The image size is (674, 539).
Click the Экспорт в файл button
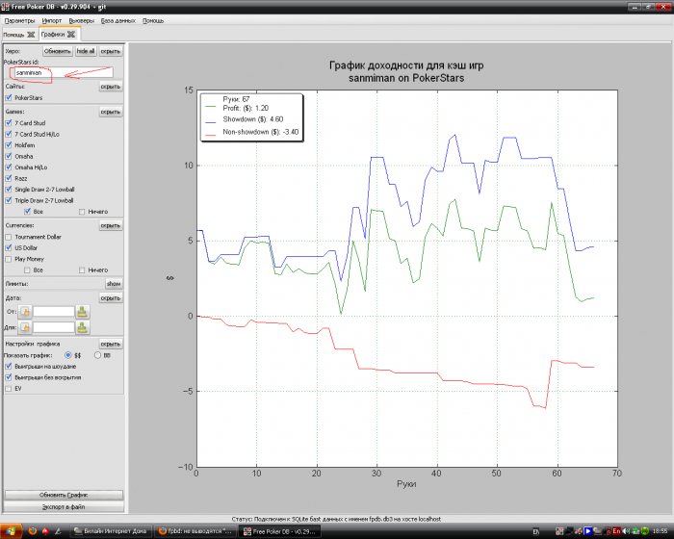click(64, 507)
